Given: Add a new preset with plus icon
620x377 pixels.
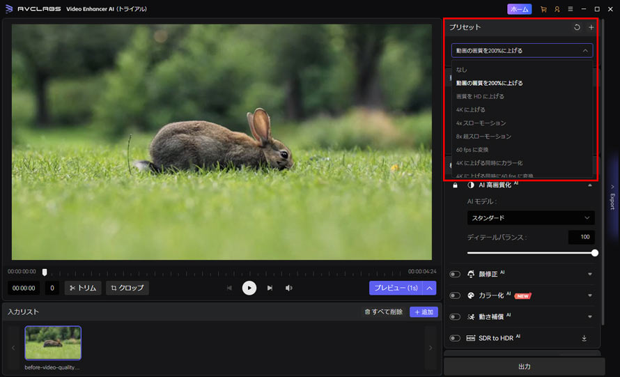Looking at the screenshot, I should [591, 27].
